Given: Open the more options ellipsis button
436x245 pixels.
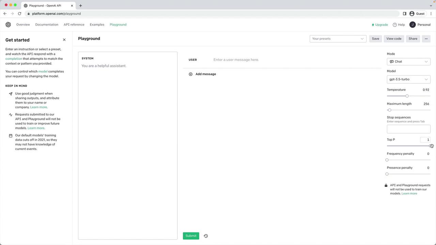Looking at the screenshot, I should click(426, 39).
